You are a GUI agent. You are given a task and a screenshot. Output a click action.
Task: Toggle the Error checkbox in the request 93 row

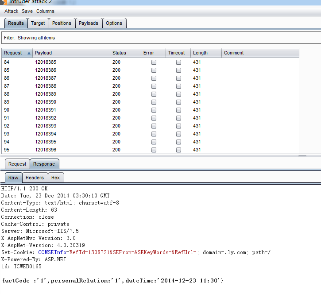(154, 134)
